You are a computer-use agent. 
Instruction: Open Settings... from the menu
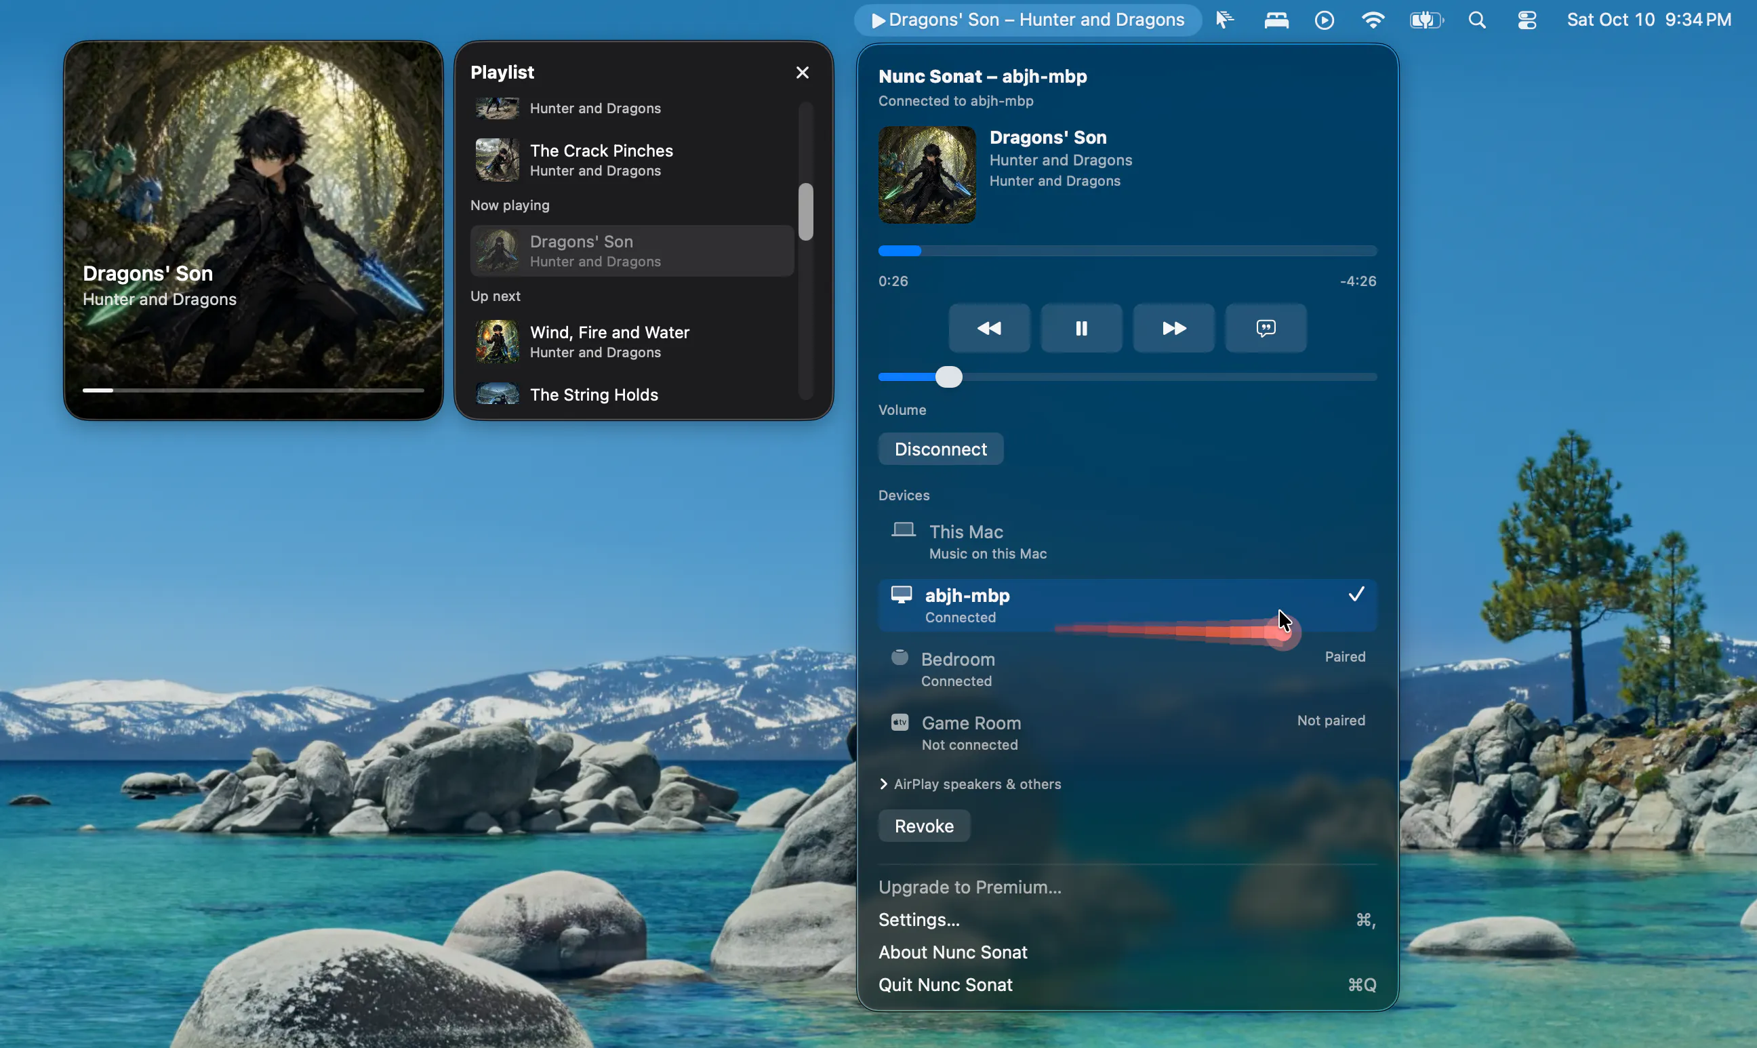(1127, 919)
